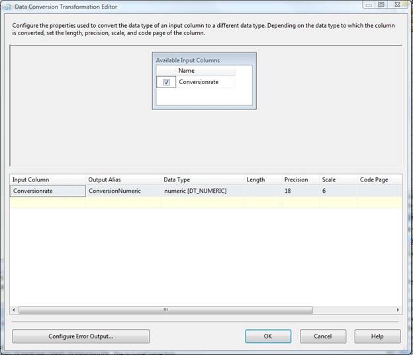Click the Output Alias column header
This screenshot has width=413, height=355.
coord(123,179)
